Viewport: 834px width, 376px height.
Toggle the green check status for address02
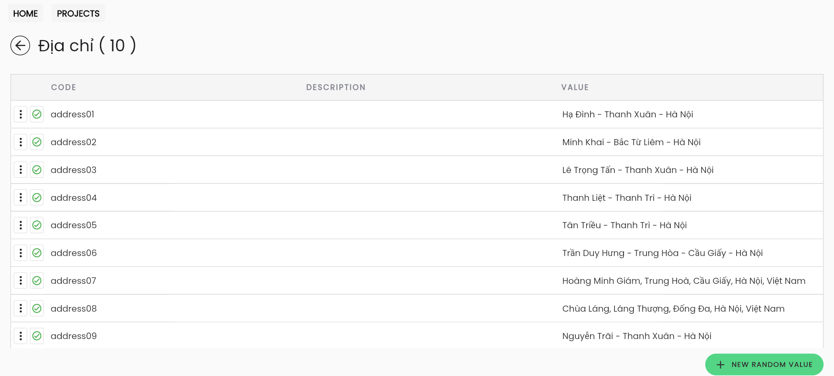click(x=37, y=142)
